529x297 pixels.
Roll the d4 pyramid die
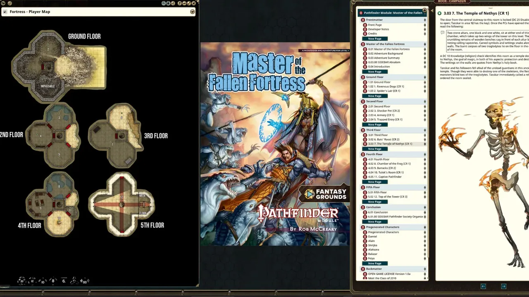[x=74, y=281]
